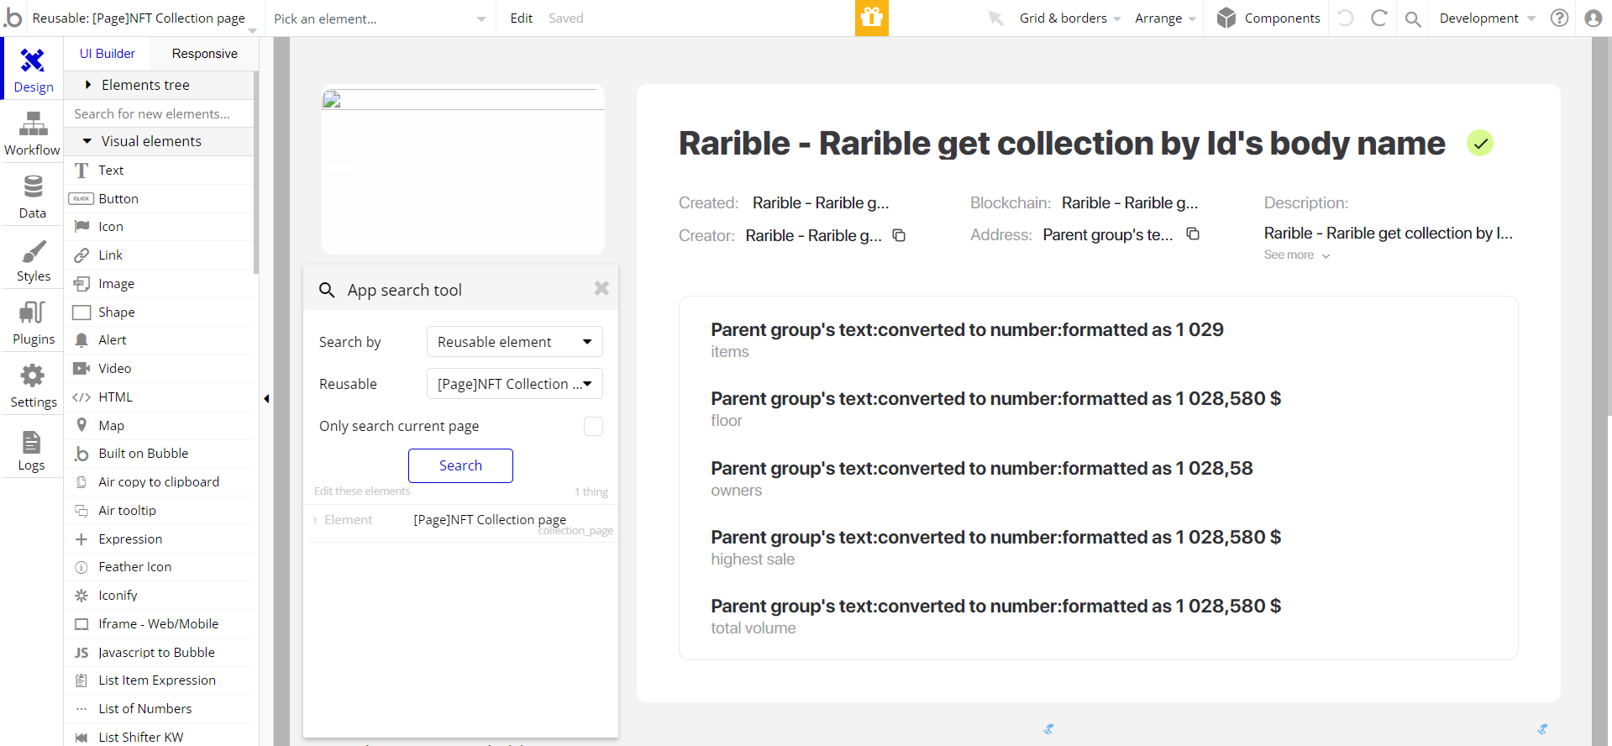Open the Data section

point(33,195)
